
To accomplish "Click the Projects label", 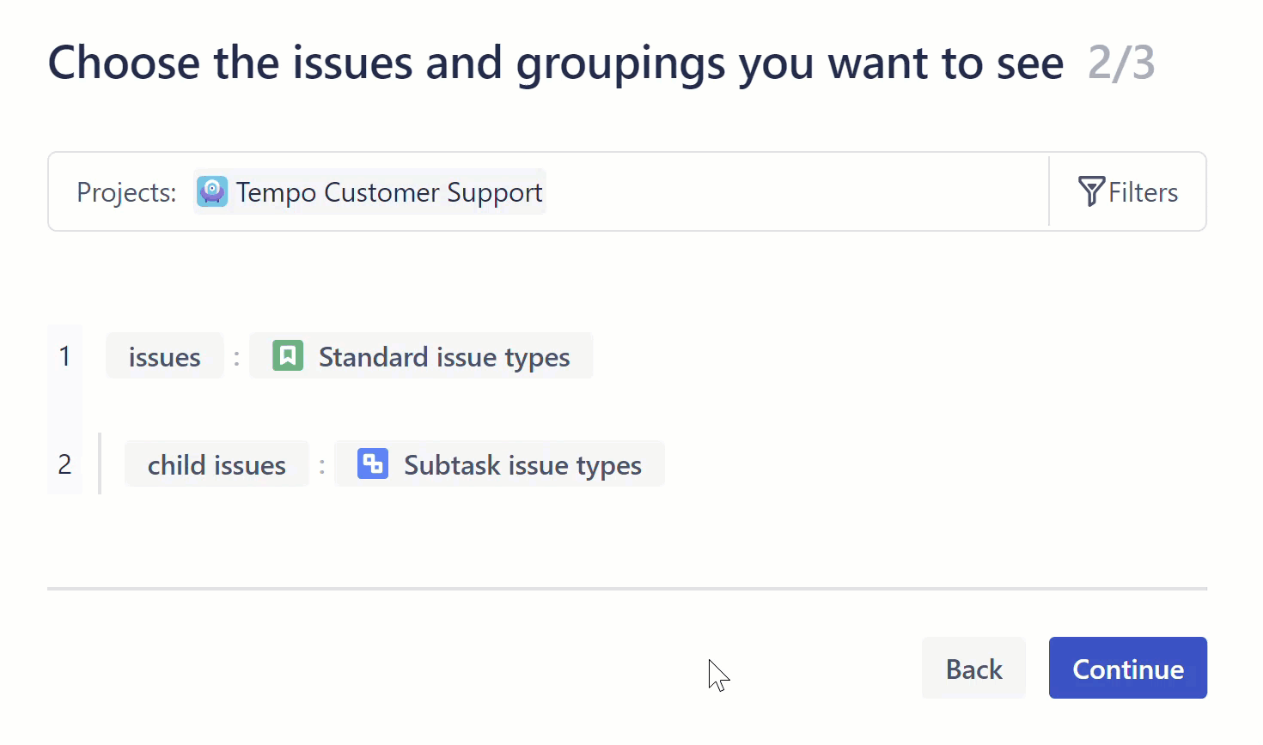I will pyautogui.click(x=125, y=191).
